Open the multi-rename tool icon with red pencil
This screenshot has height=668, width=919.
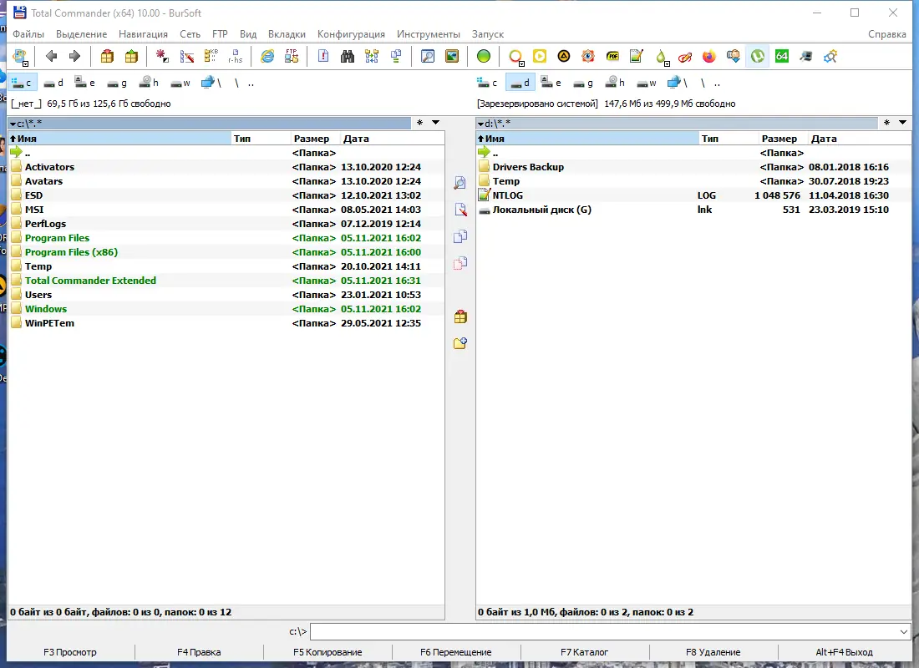tap(187, 56)
